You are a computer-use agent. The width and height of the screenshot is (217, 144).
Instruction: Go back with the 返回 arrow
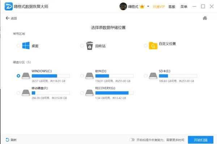point(11,18)
